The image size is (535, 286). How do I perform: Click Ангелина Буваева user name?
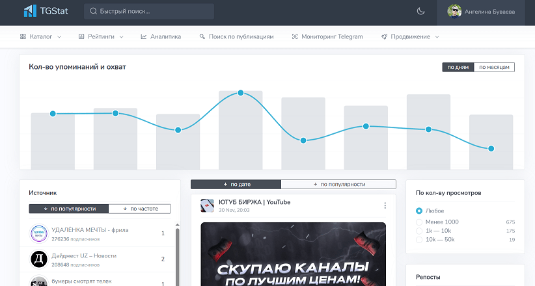(489, 12)
